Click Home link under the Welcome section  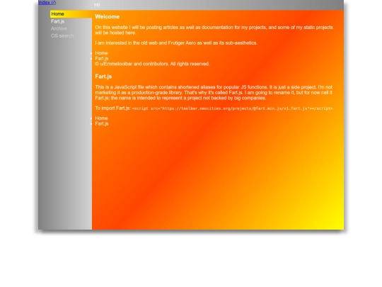[101, 53]
